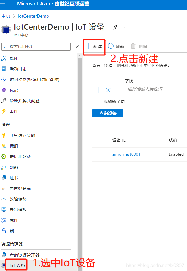Pin the IoT 设备 blade
Viewport: 187px width, 271px height.
point(115,27)
